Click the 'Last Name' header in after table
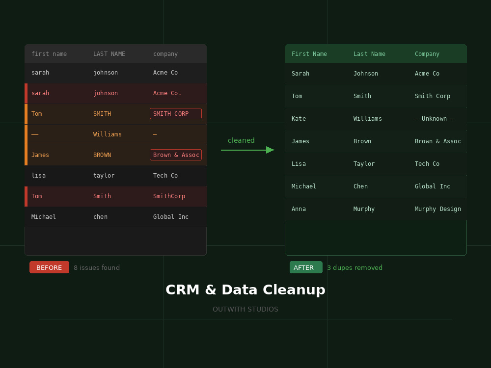 click(369, 54)
